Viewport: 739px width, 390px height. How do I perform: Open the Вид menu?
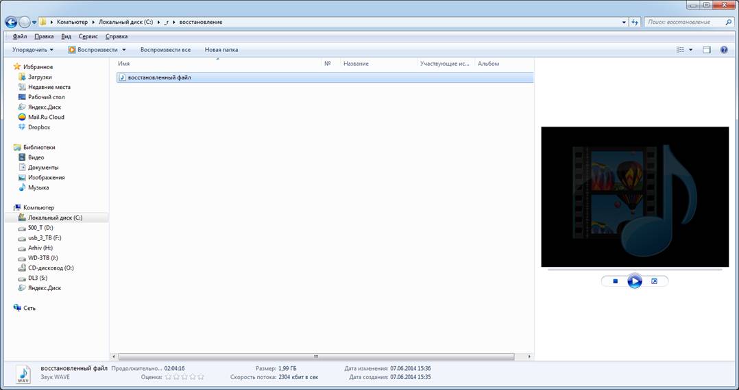66,36
